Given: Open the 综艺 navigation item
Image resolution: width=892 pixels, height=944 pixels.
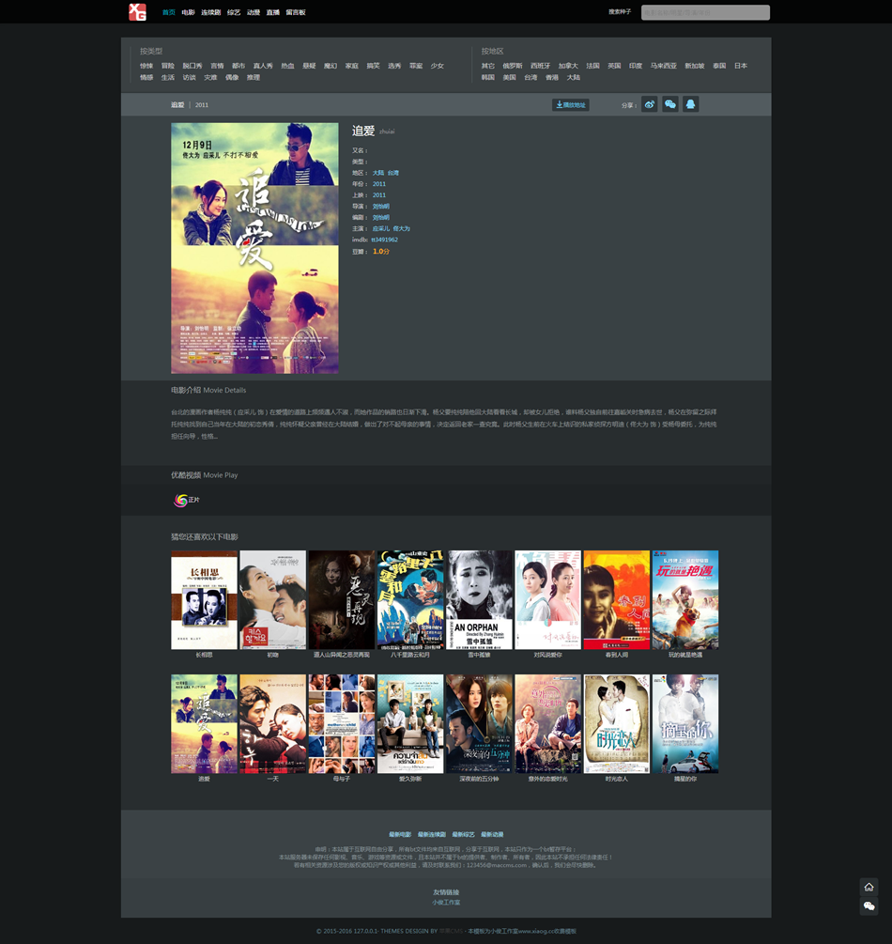Looking at the screenshot, I should (x=234, y=12).
